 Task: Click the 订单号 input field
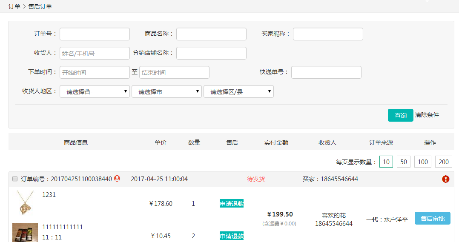click(95, 34)
